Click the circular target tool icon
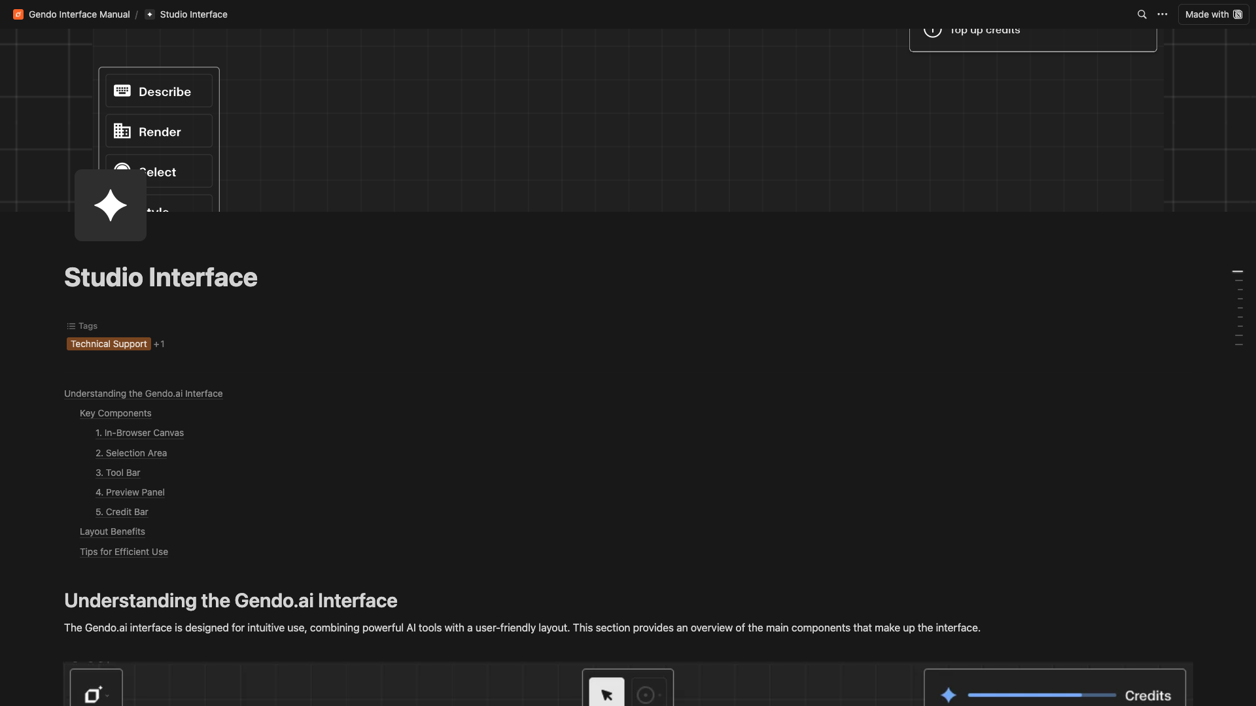The width and height of the screenshot is (1256, 706). [646, 695]
